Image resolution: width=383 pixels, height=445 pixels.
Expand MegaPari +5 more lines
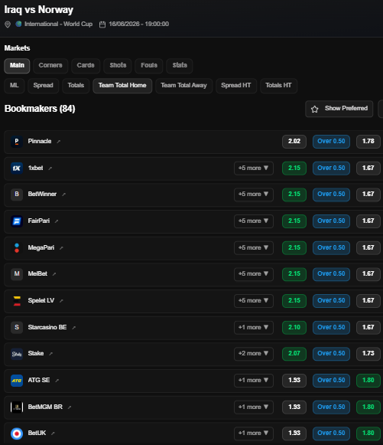254,247
